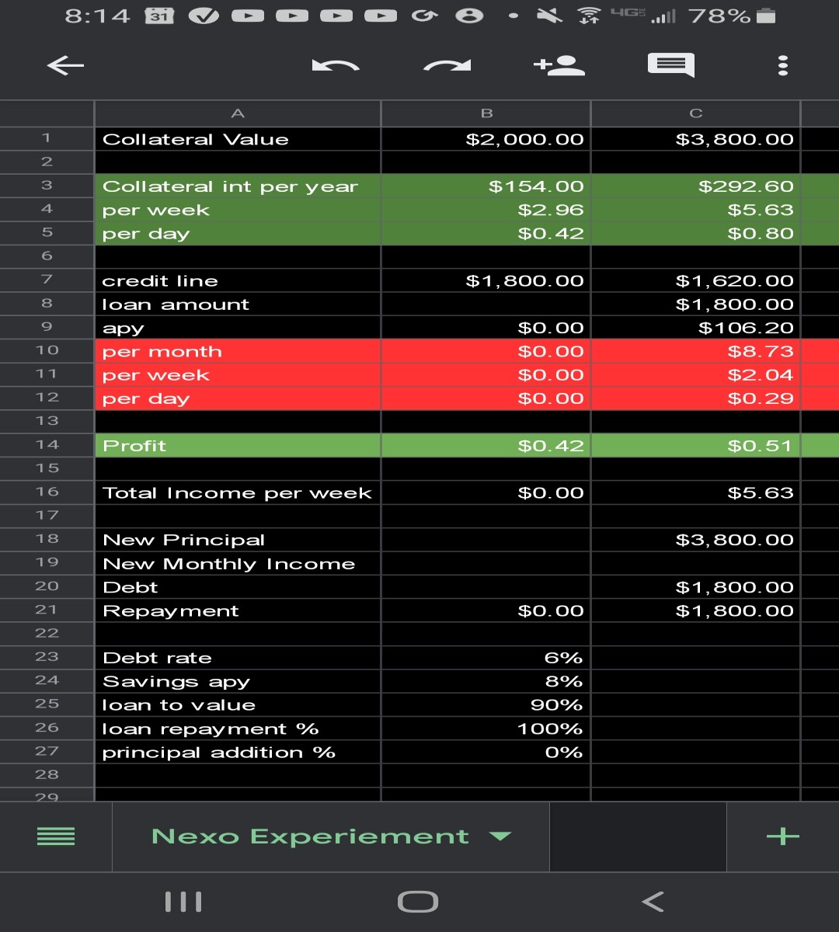Select the green Profit label cell

[x=238, y=445]
